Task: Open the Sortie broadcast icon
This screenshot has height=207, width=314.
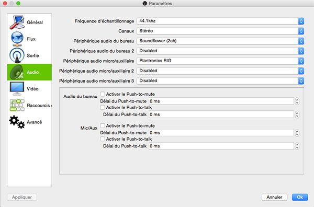Action: pos(17,55)
